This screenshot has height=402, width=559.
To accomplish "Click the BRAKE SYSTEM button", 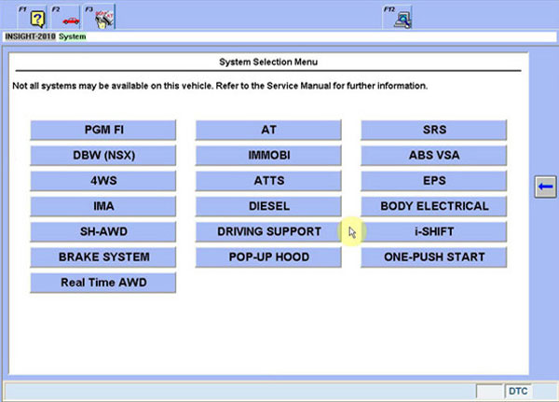I will [103, 256].
